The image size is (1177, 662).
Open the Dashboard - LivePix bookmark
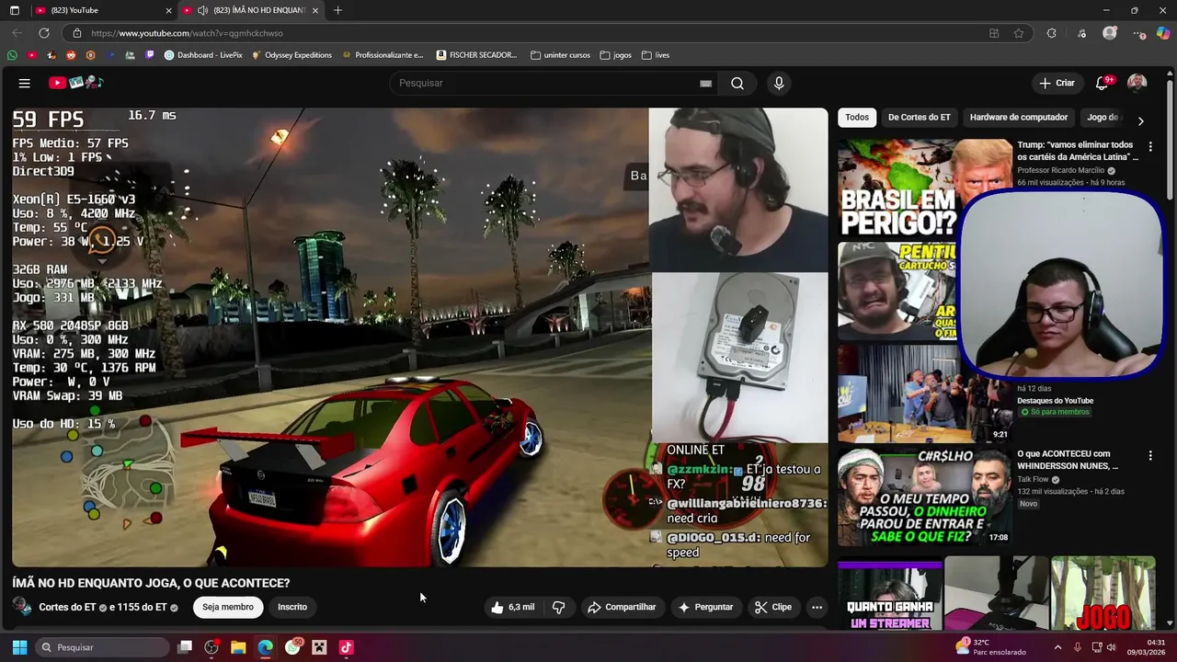pos(203,55)
